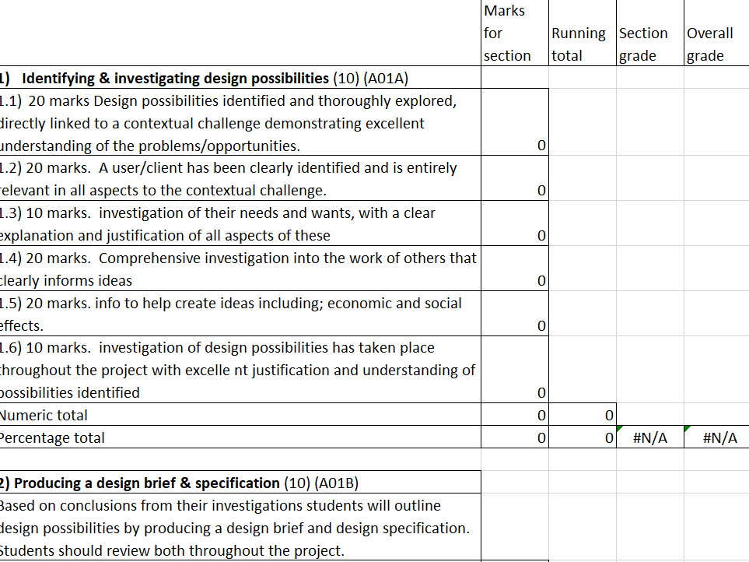
Task: Click the marks entry cell for criterion 1.3
Action: [x=515, y=223]
